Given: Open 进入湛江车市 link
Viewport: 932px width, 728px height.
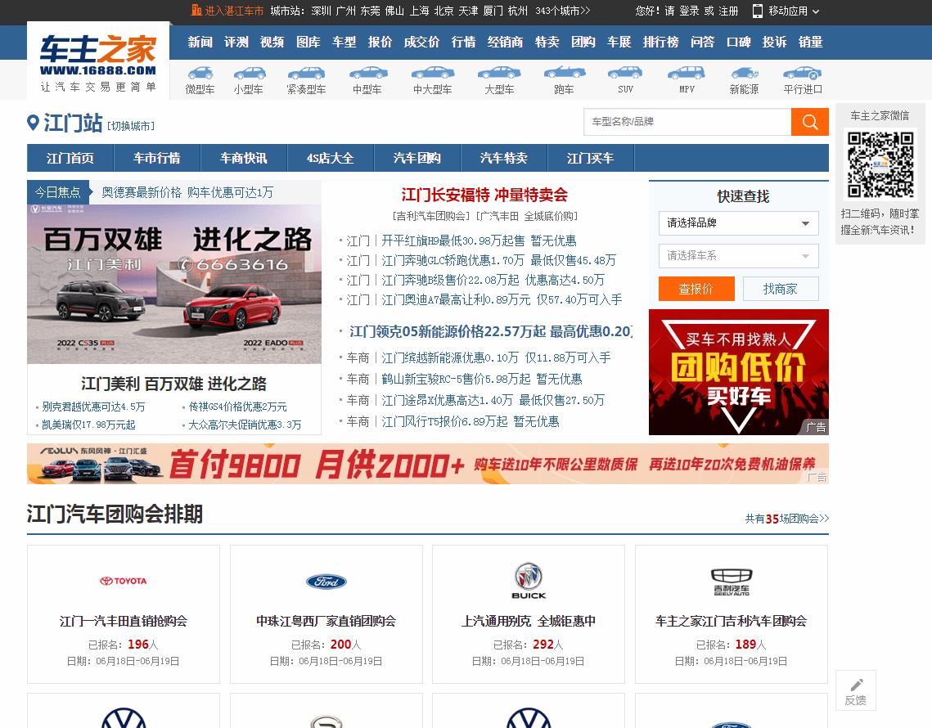Looking at the screenshot, I should coord(234,11).
